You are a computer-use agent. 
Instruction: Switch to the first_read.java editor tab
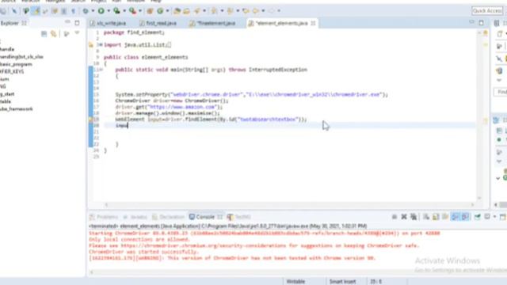click(x=158, y=23)
